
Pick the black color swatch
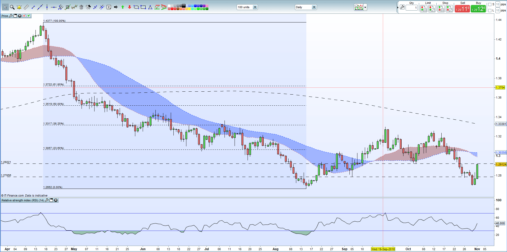click(x=184, y=6)
